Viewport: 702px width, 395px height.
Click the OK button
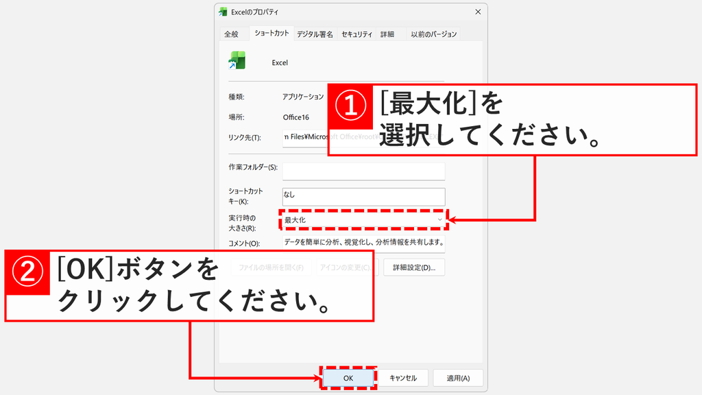[x=348, y=378]
